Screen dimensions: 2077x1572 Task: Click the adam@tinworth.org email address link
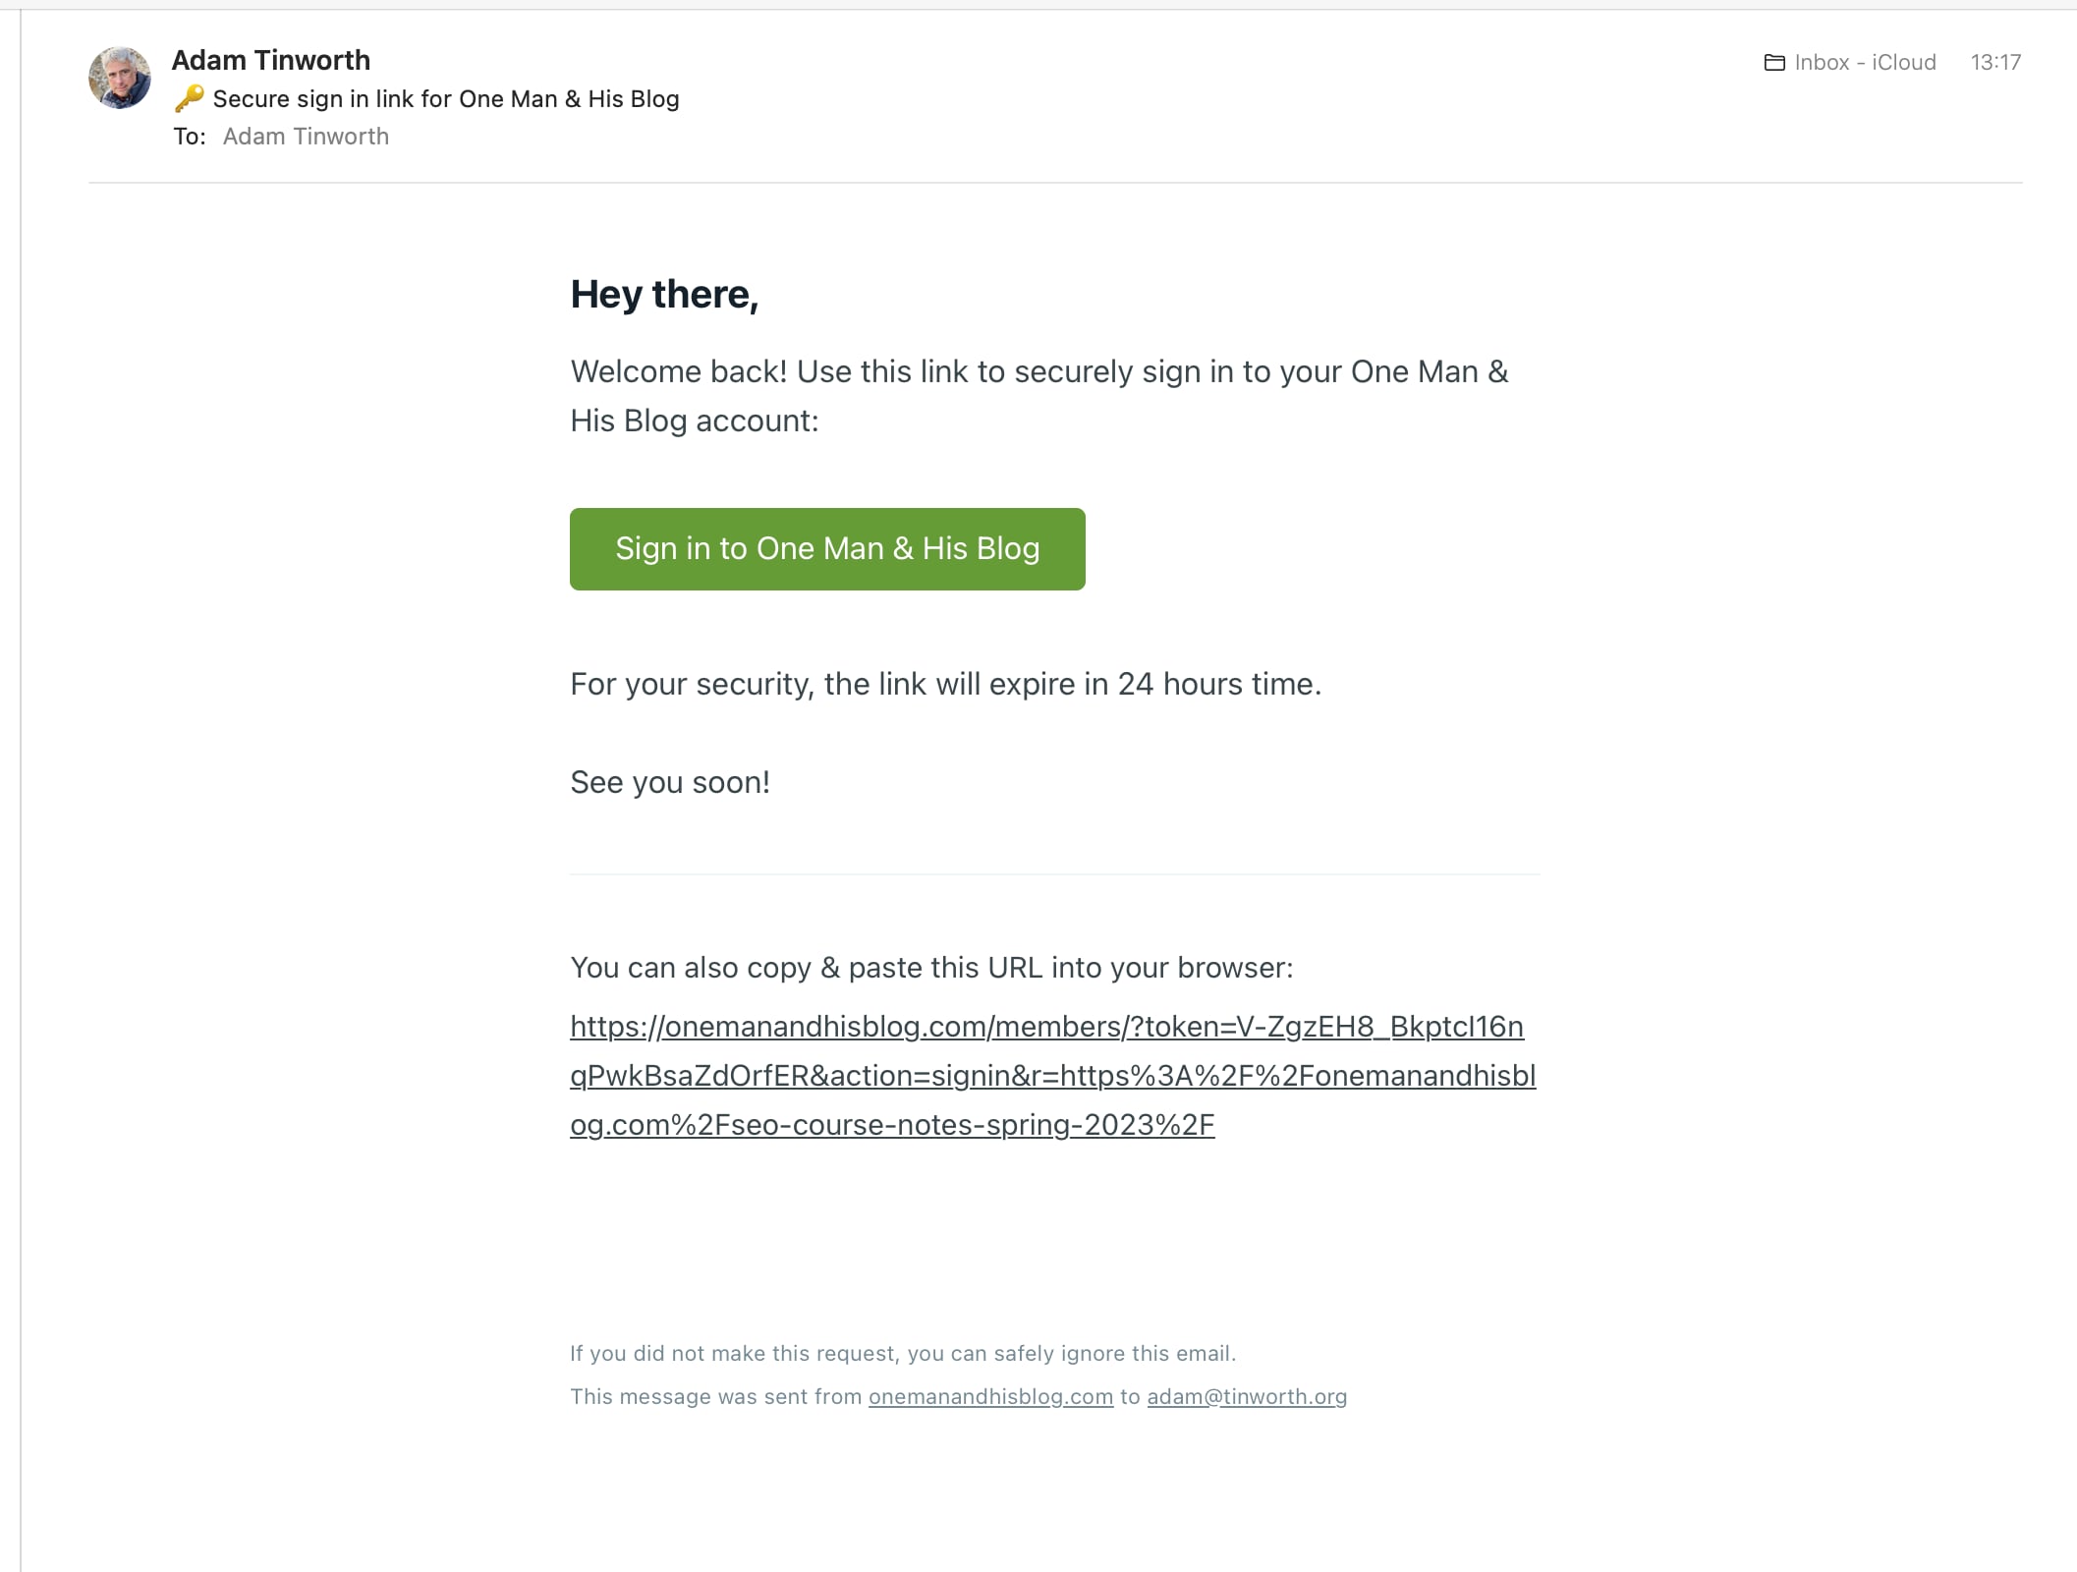point(1247,1397)
